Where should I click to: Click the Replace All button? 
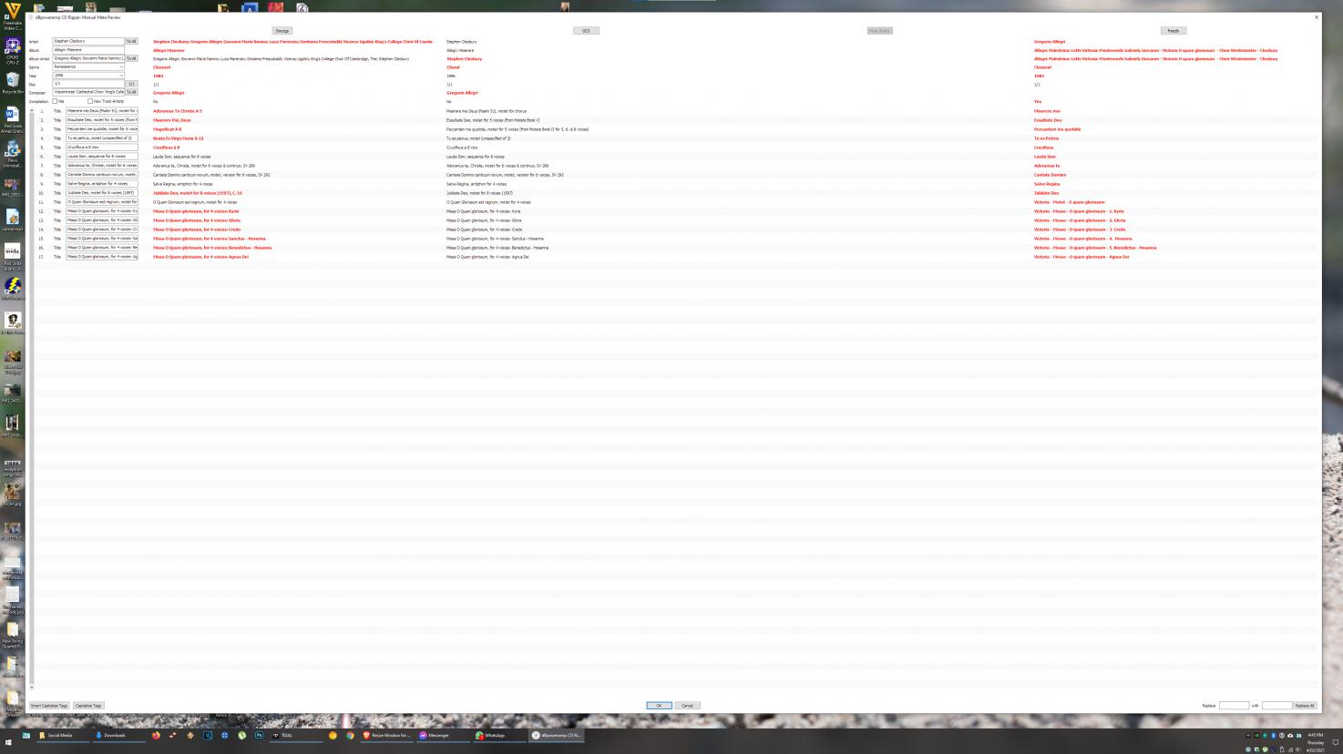[x=1304, y=706]
